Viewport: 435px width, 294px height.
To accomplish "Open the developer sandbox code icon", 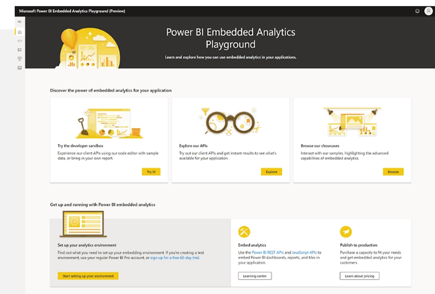I will (20, 41).
